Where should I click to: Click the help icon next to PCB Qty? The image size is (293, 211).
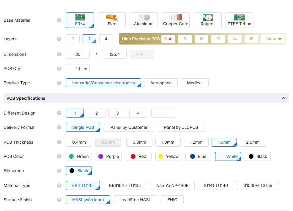click(59, 69)
